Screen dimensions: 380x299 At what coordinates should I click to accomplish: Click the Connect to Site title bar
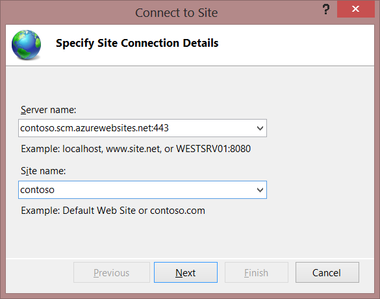pos(177,12)
